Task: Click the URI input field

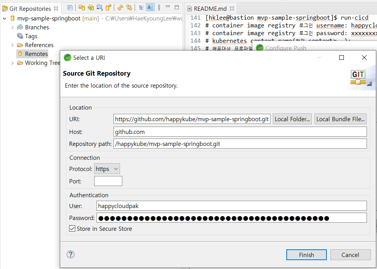Action: point(192,119)
